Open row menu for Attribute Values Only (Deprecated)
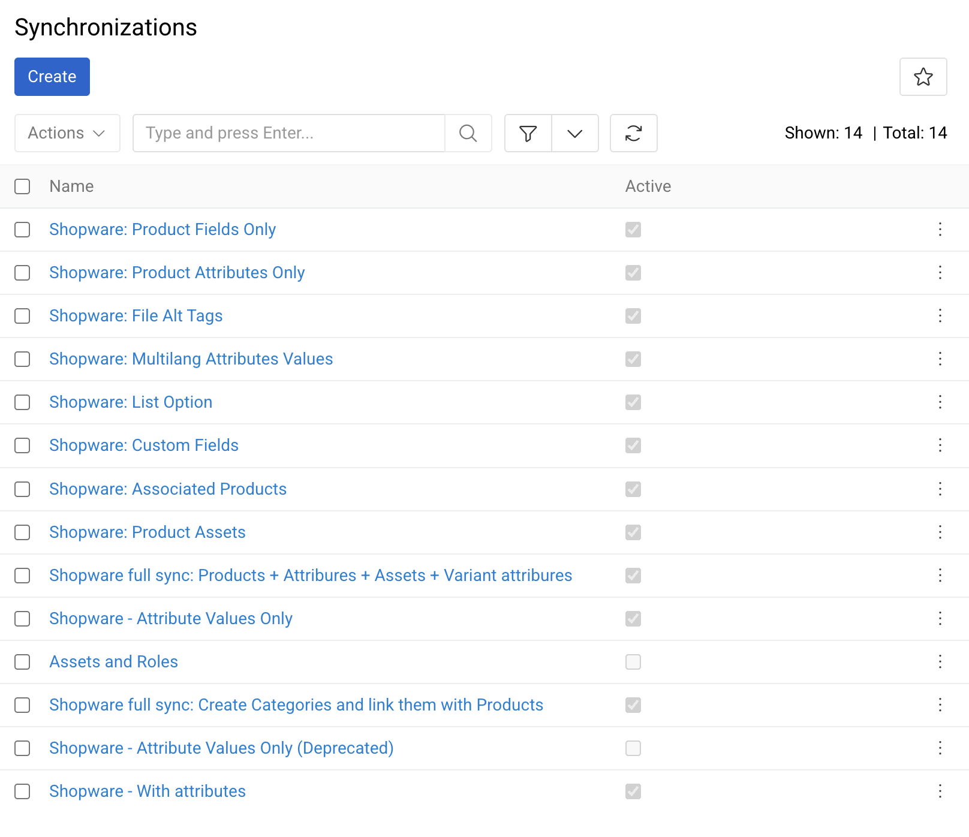This screenshot has width=969, height=837. tap(940, 748)
